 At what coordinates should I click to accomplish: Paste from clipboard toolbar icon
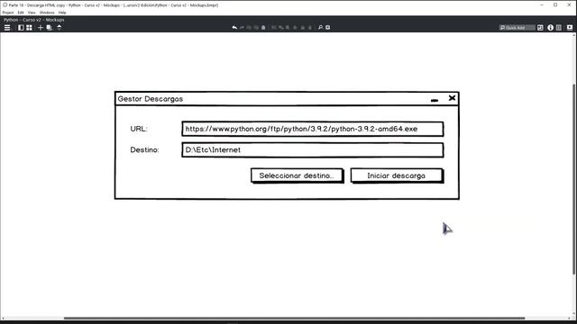click(x=263, y=28)
